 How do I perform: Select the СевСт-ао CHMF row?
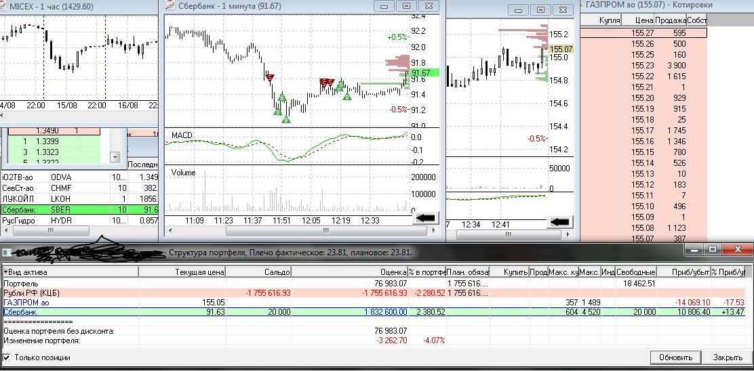point(79,188)
